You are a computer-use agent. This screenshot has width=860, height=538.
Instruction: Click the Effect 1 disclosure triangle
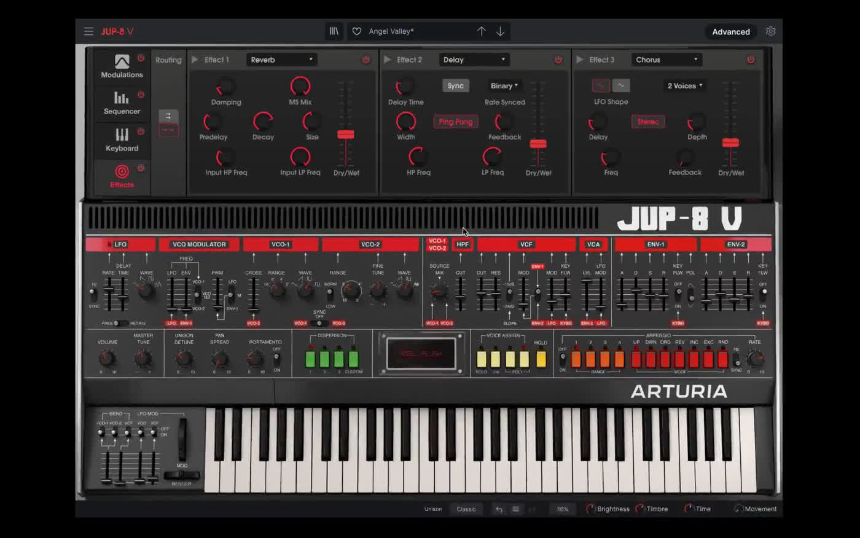click(x=195, y=60)
